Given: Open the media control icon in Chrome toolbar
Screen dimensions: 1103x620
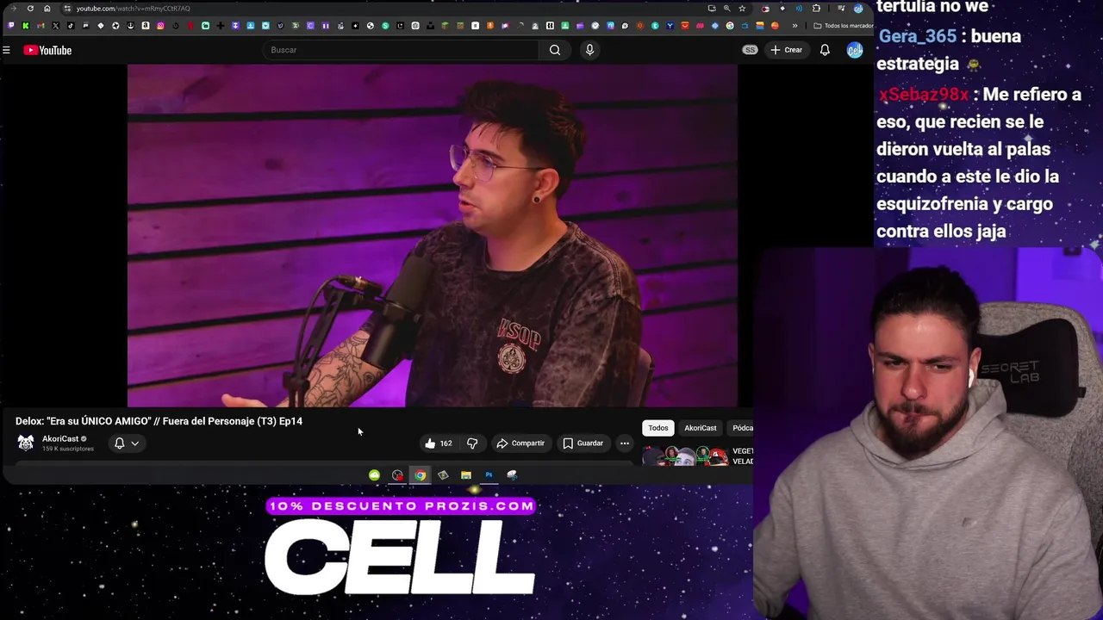Looking at the screenshot, I should pyautogui.click(x=841, y=9).
